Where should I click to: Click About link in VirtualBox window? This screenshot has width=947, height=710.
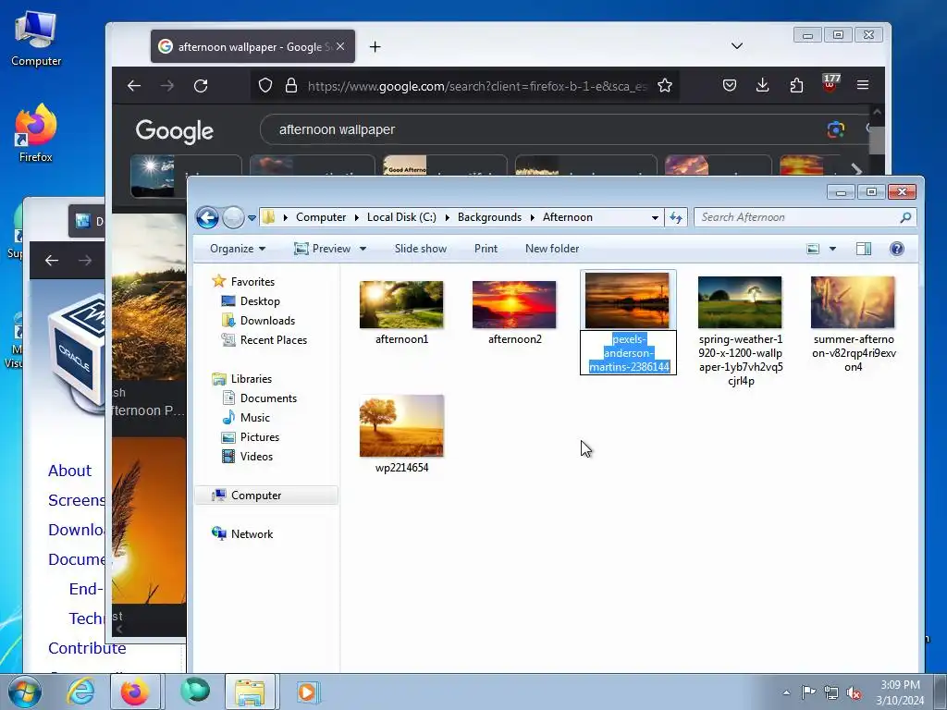click(x=70, y=471)
